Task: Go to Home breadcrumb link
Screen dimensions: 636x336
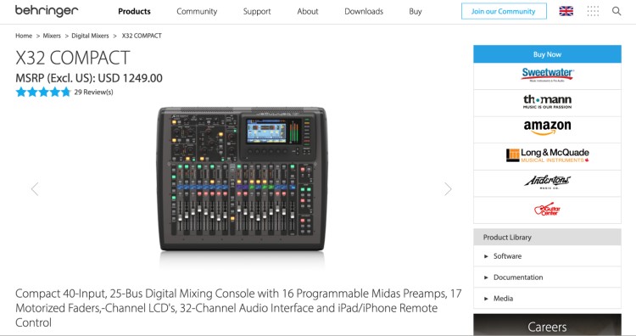Action: coord(24,36)
